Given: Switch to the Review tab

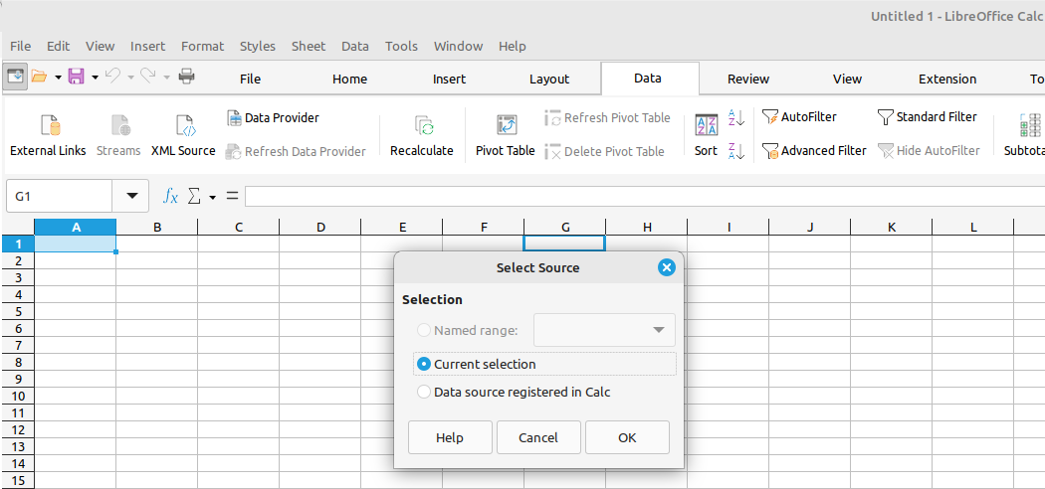Looking at the screenshot, I should coord(747,79).
